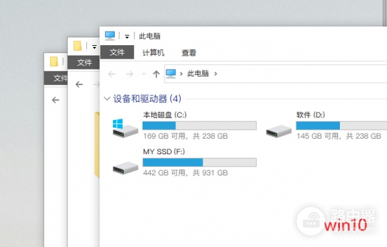The width and height of the screenshot is (387, 247).
Task: Switch to the 查看 ribbon tab
Action: coord(189,53)
